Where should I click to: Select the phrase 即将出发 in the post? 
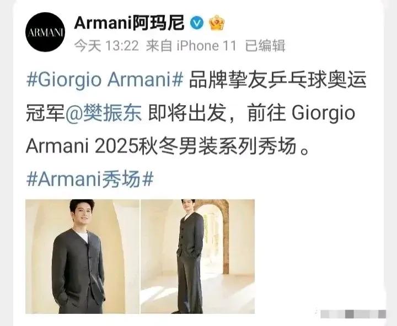[187, 113]
